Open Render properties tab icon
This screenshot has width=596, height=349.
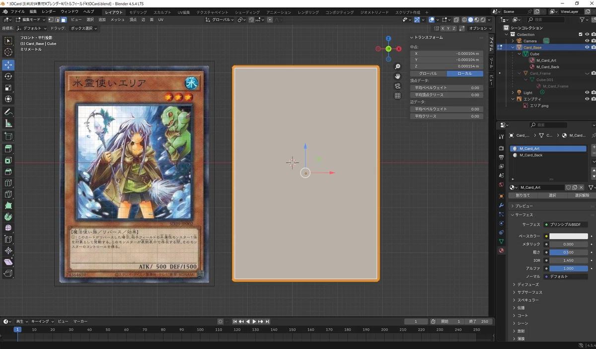coord(501,148)
